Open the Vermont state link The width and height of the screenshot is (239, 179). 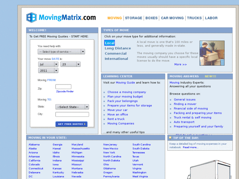point(138,165)
